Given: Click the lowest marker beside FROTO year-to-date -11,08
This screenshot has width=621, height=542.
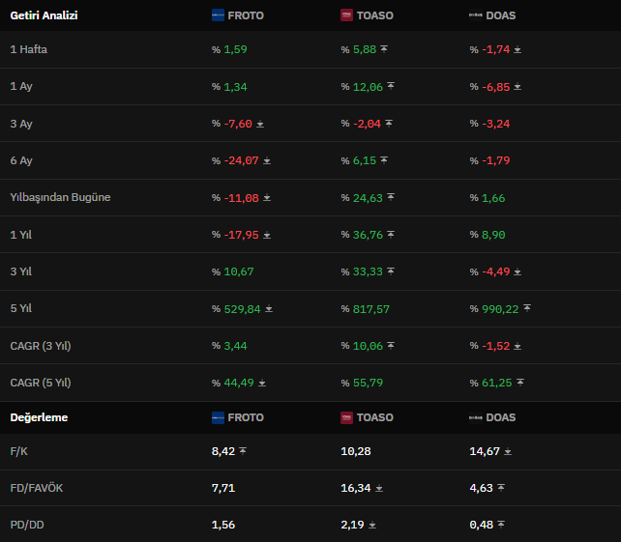Looking at the screenshot, I should click(x=267, y=198).
